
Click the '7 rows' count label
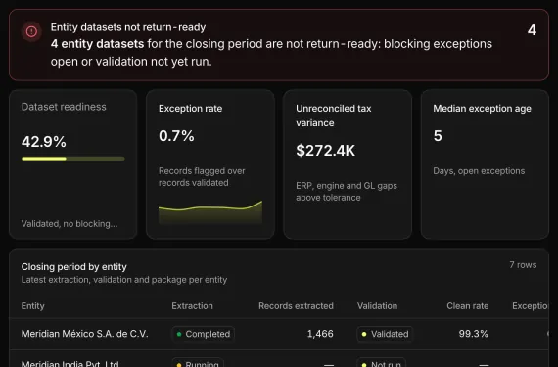click(523, 265)
